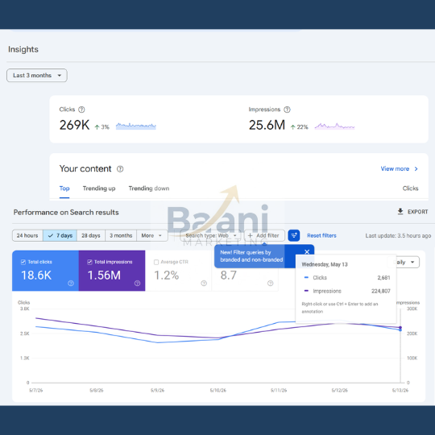The width and height of the screenshot is (435, 435).
Task: Click the 269K clicks value
Action: [x=74, y=125]
